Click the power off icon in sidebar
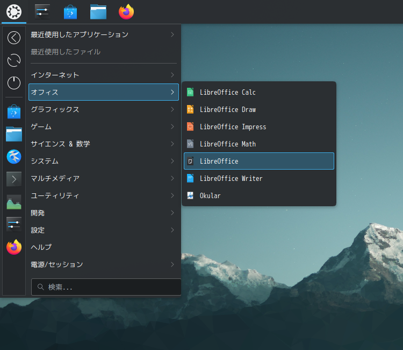 pyautogui.click(x=14, y=83)
